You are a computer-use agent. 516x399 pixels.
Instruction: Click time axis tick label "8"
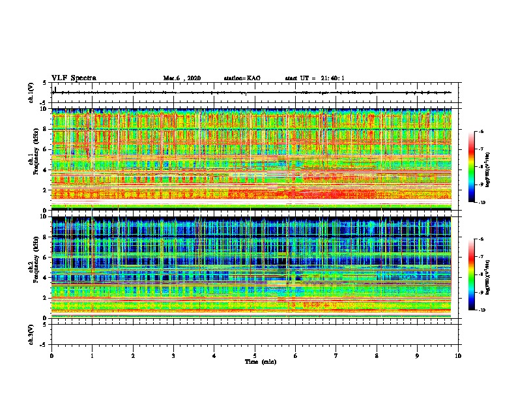pyautogui.click(x=377, y=356)
